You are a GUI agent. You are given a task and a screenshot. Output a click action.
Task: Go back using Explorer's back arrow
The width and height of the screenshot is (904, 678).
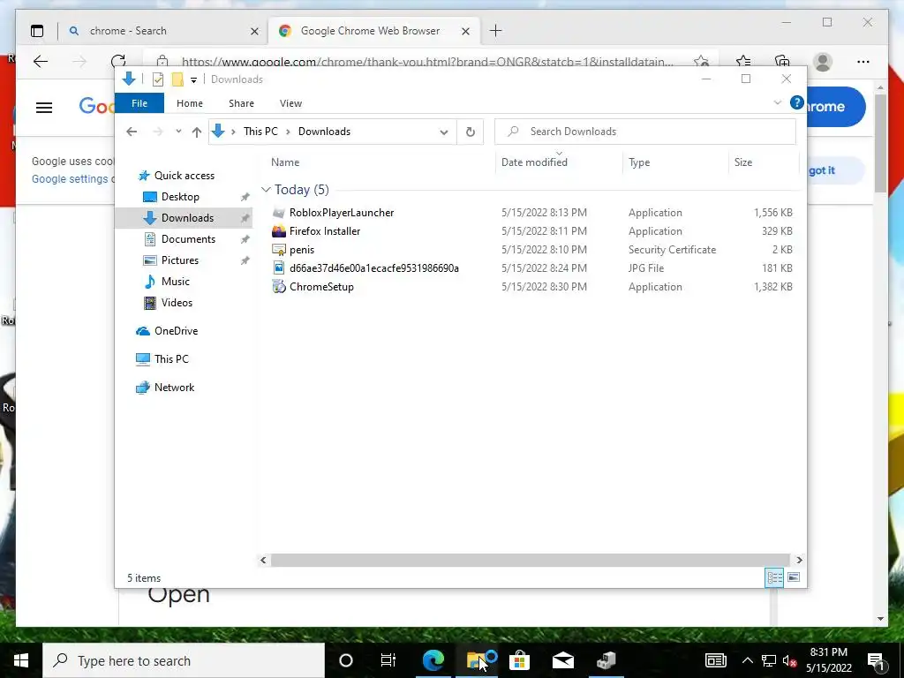click(132, 132)
